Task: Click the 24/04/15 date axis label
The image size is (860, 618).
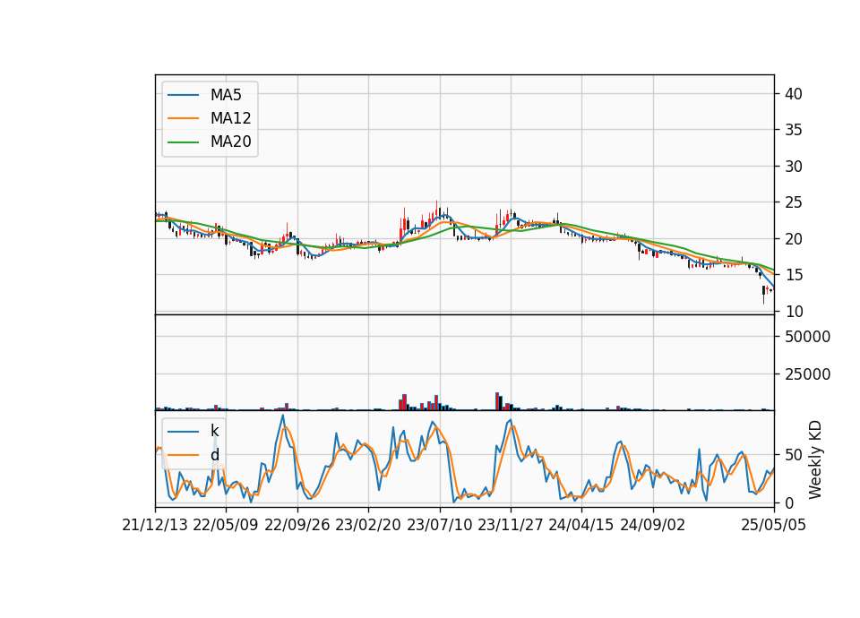Action: (x=581, y=526)
